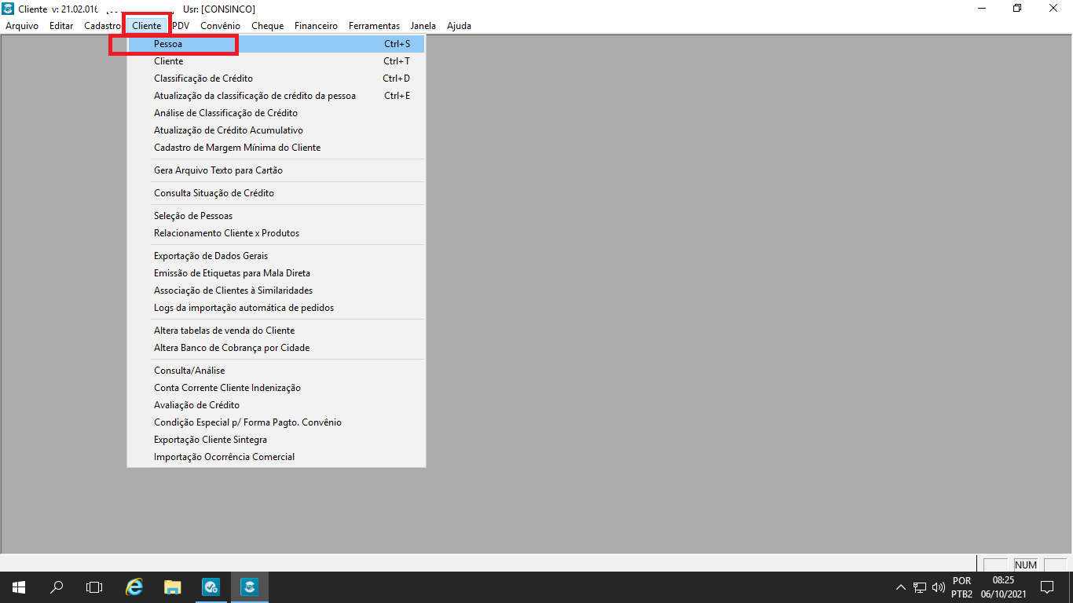Show hidden system tray icons
Viewport: 1073px width, 603px height.
click(x=900, y=587)
